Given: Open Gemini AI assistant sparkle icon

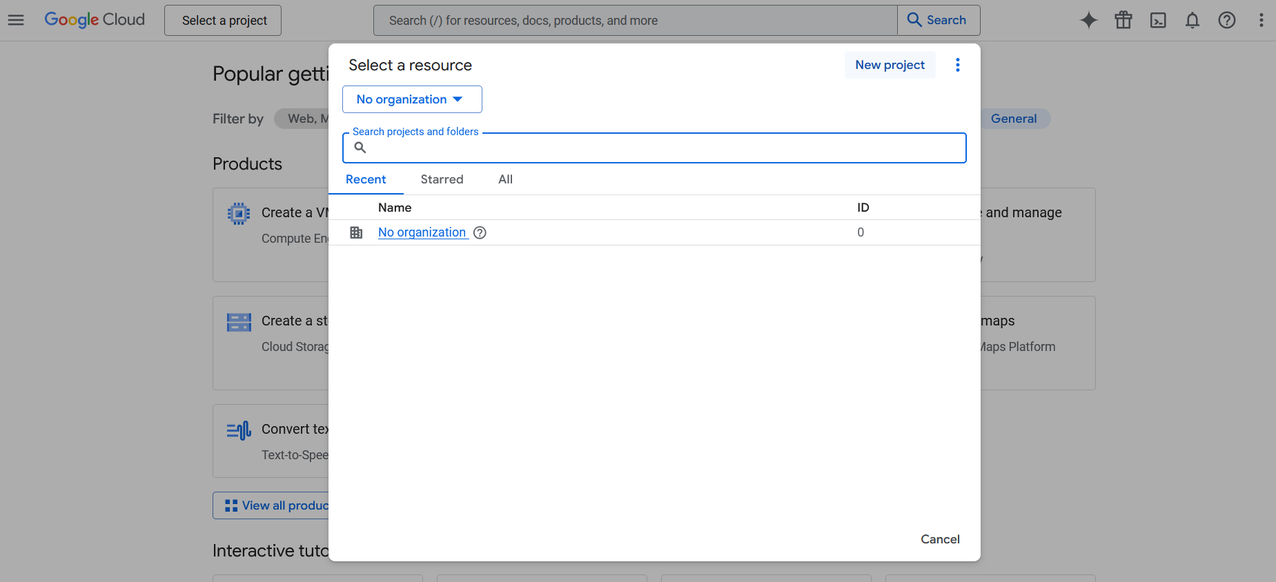Looking at the screenshot, I should [1089, 20].
